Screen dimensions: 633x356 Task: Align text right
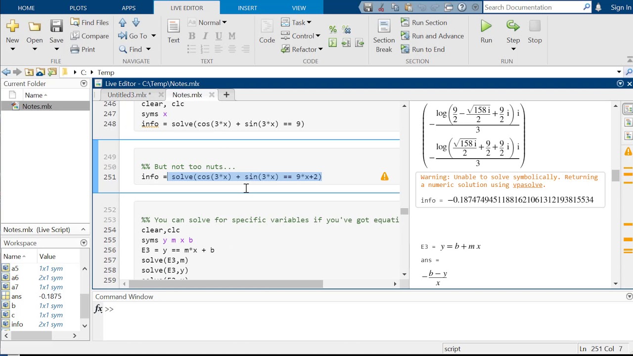245,49
